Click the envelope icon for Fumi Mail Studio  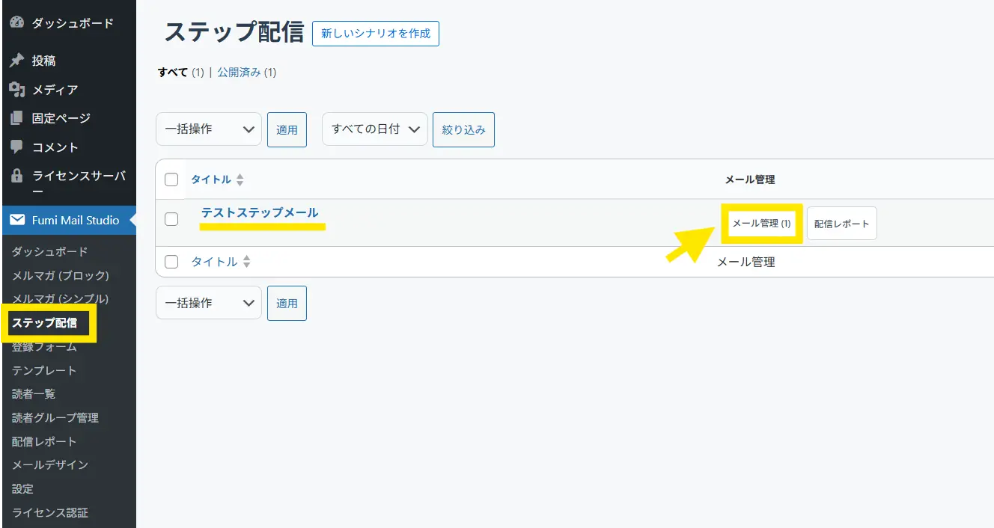[x=16, y=220]
